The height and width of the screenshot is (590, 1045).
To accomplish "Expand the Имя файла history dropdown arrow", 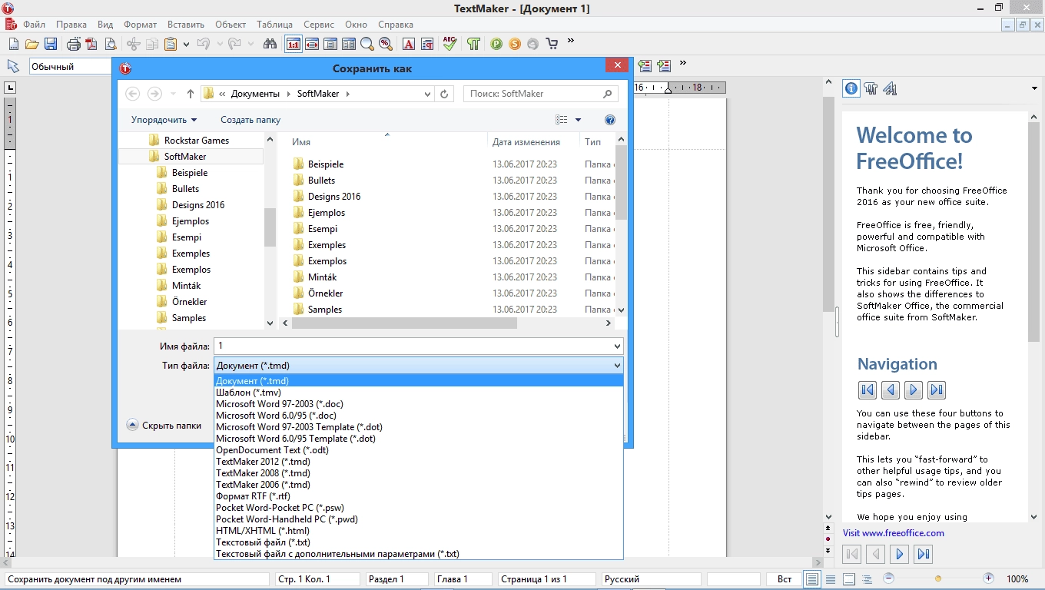I will click(616, 346).
